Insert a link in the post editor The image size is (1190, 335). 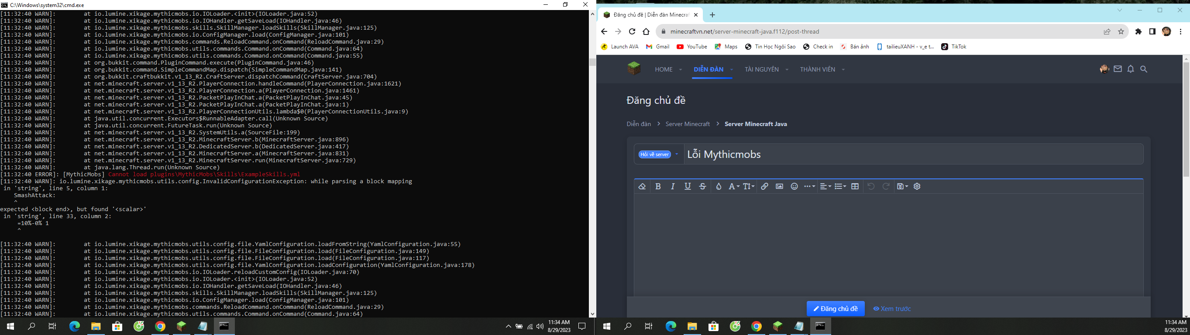point(764,186)
